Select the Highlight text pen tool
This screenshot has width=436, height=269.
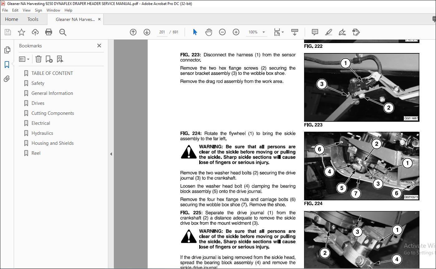[x=328, y=32]
